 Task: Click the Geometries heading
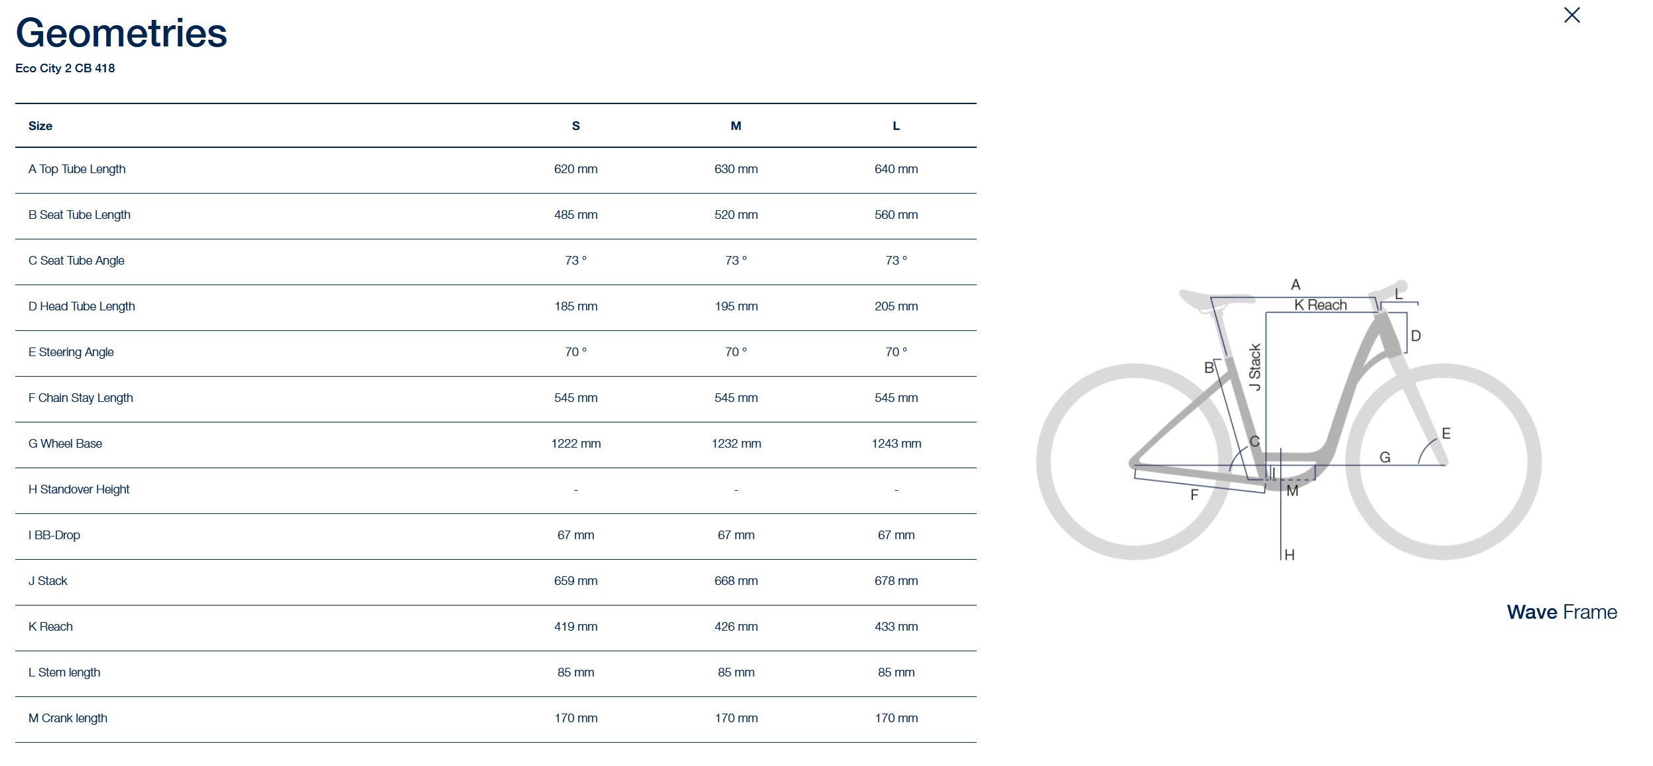pos(121,33)
